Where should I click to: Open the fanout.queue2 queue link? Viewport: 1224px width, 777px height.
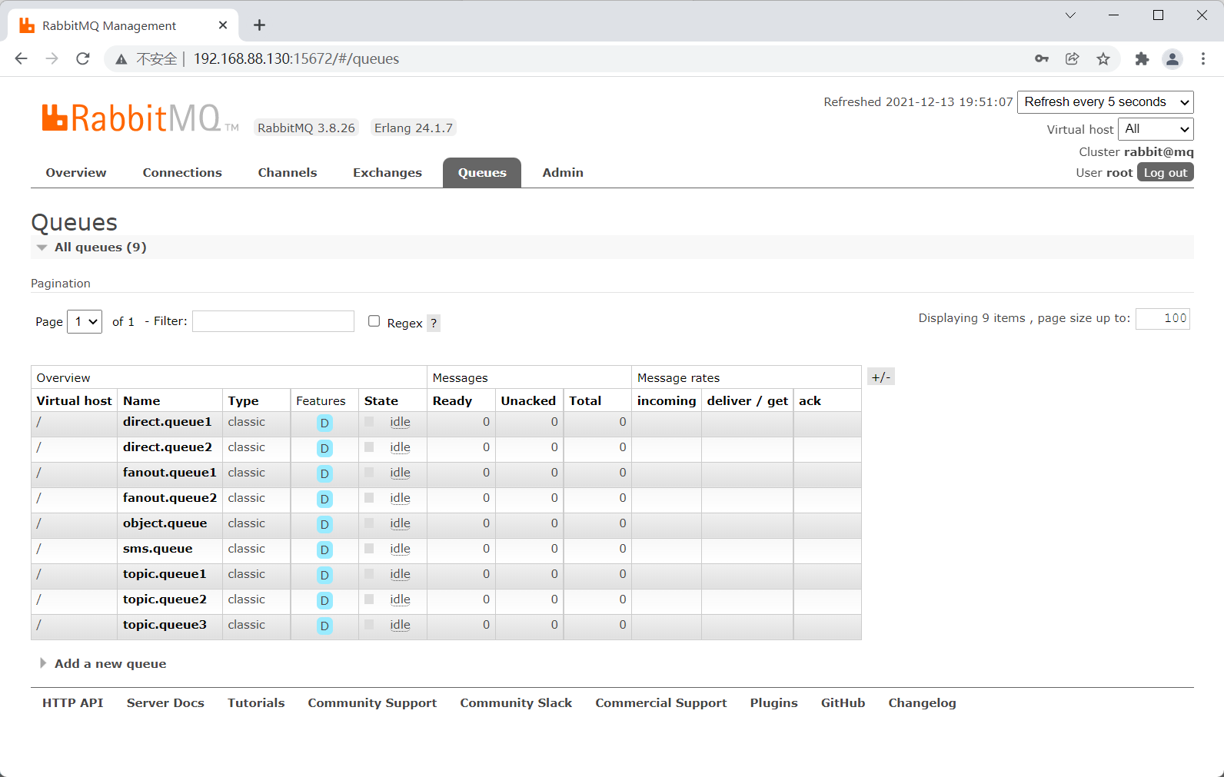pyautogui.click(x=170, y=498)
